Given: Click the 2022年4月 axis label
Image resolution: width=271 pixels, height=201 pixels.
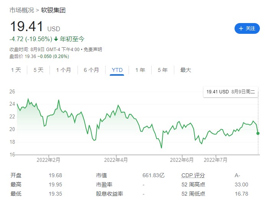Looking at the screenshot, I should [116, 159].
